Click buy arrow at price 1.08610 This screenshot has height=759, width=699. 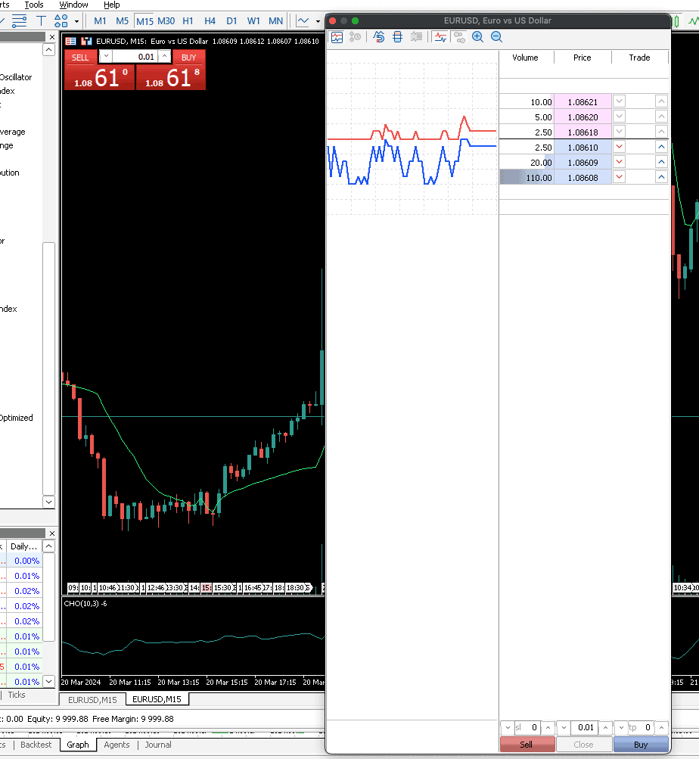click(x=661, y=147)
